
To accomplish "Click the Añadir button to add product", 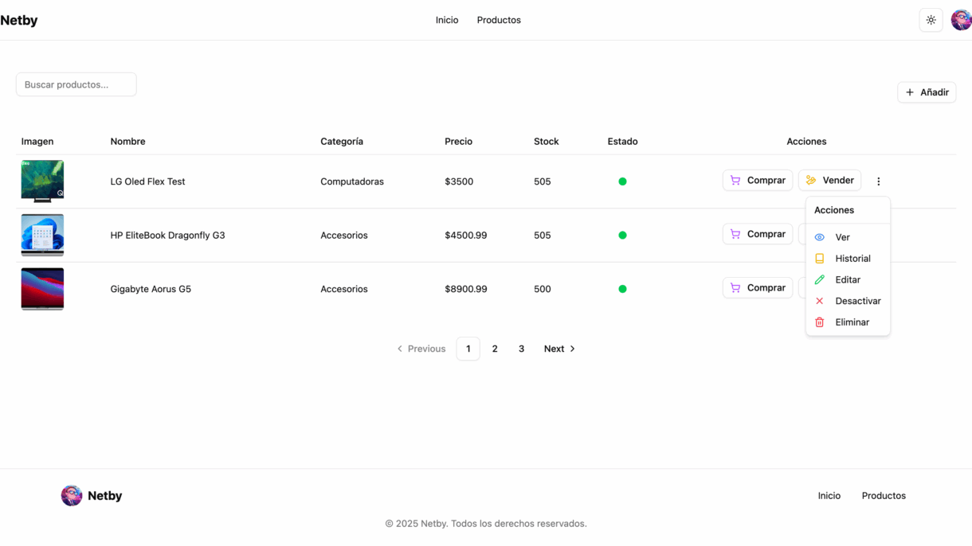I will [926, 92].
